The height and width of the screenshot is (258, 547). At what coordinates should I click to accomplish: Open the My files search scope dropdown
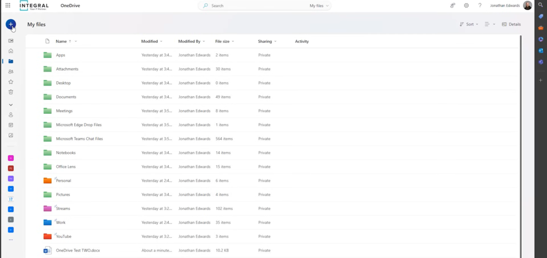319,6
